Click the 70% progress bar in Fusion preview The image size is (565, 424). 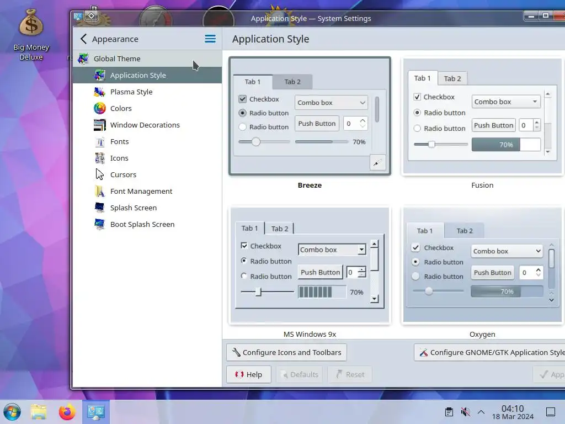pyautogui.click(x=506, y=145)
